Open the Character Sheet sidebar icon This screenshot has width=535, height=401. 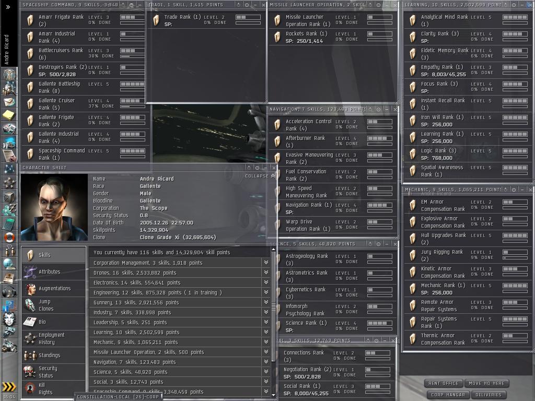pos(9,74)
